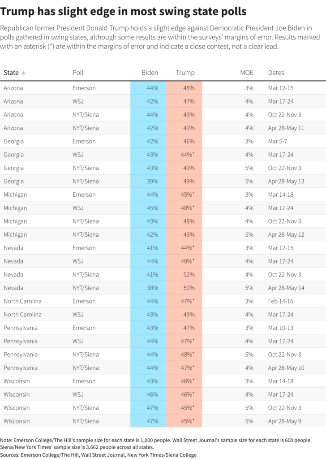The width and height of the screenshot is (326, 459).
Task: Click the Apr 28-May 9 date cell
Action: click(285, 421)
